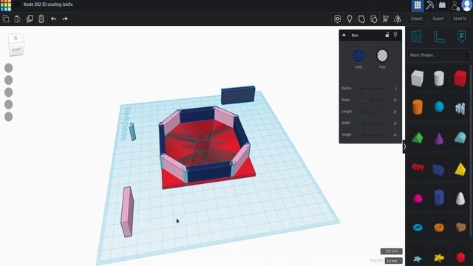Adjust the Steps slider

(372, 100)
